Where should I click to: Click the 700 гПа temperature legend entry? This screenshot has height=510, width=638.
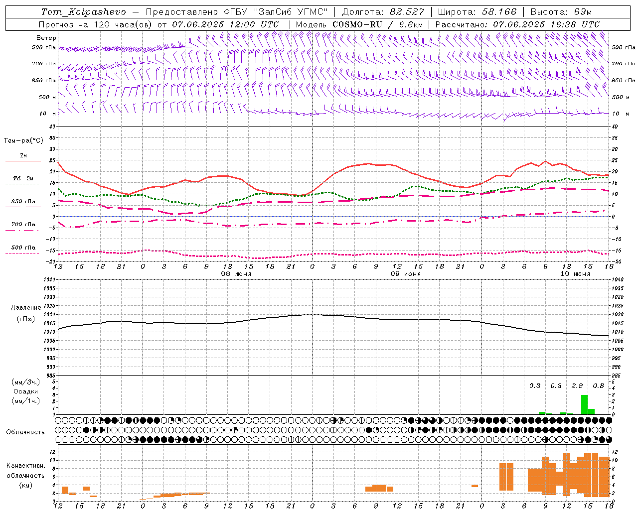coord(23,225)
